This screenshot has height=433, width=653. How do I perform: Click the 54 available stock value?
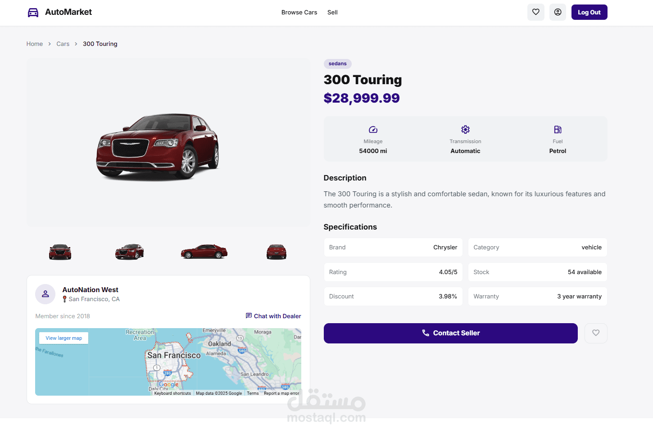(x=585, y=272)
